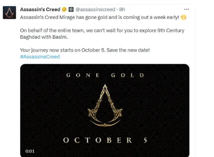Click the Assassin's Creed display name
The image size is (214, 157).
40,9
